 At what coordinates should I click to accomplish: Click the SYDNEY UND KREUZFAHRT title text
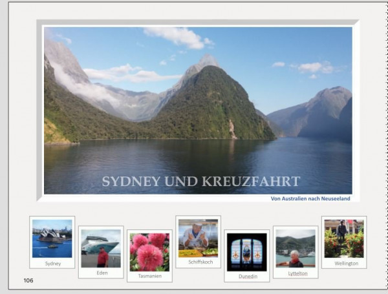pos(201,182)
